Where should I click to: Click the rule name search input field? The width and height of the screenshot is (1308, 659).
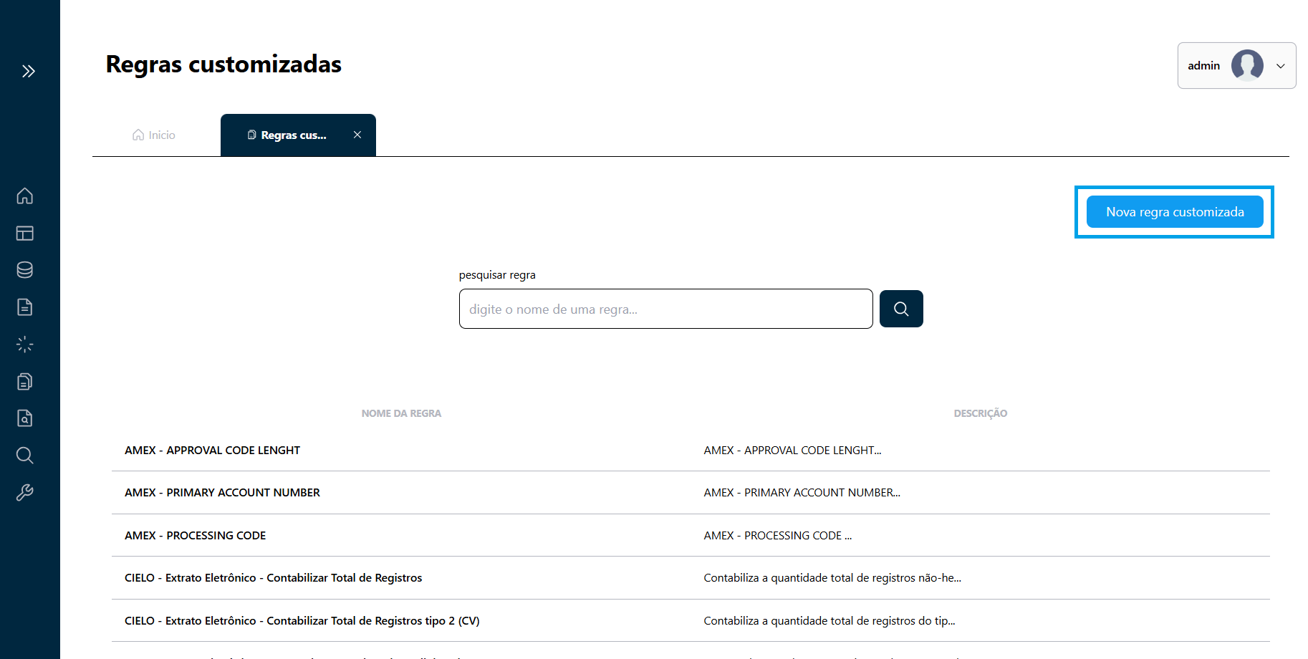665,309
